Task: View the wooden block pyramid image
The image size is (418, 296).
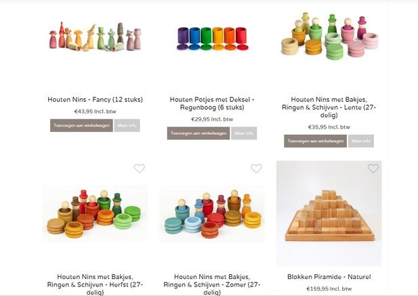Action: point(329,213)
